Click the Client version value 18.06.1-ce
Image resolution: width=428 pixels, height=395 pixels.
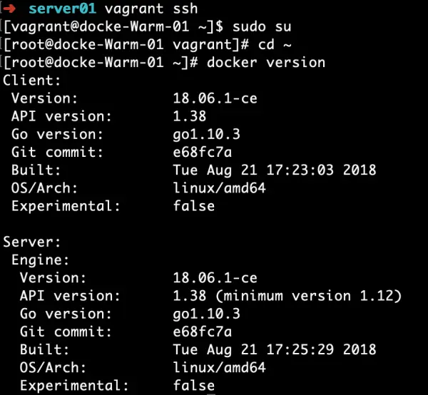215,98
